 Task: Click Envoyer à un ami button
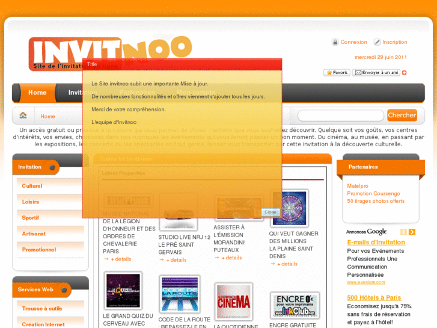[x=376, y=73]
